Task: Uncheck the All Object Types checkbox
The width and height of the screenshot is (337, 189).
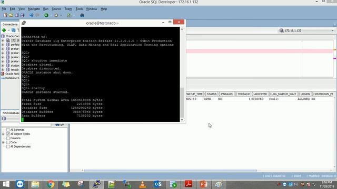Action: point(8,134)
